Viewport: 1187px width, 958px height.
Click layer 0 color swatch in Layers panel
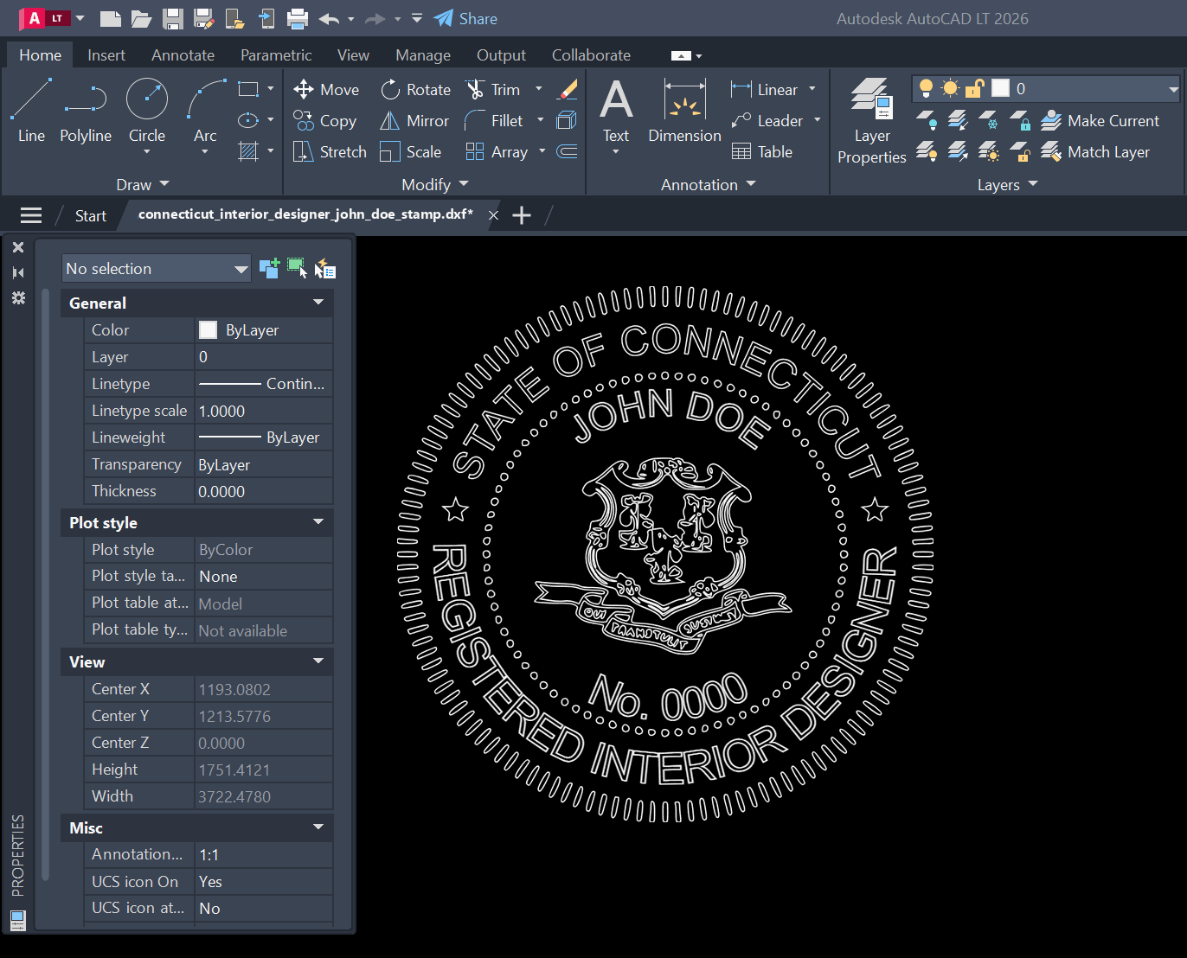coord(1001,88)
